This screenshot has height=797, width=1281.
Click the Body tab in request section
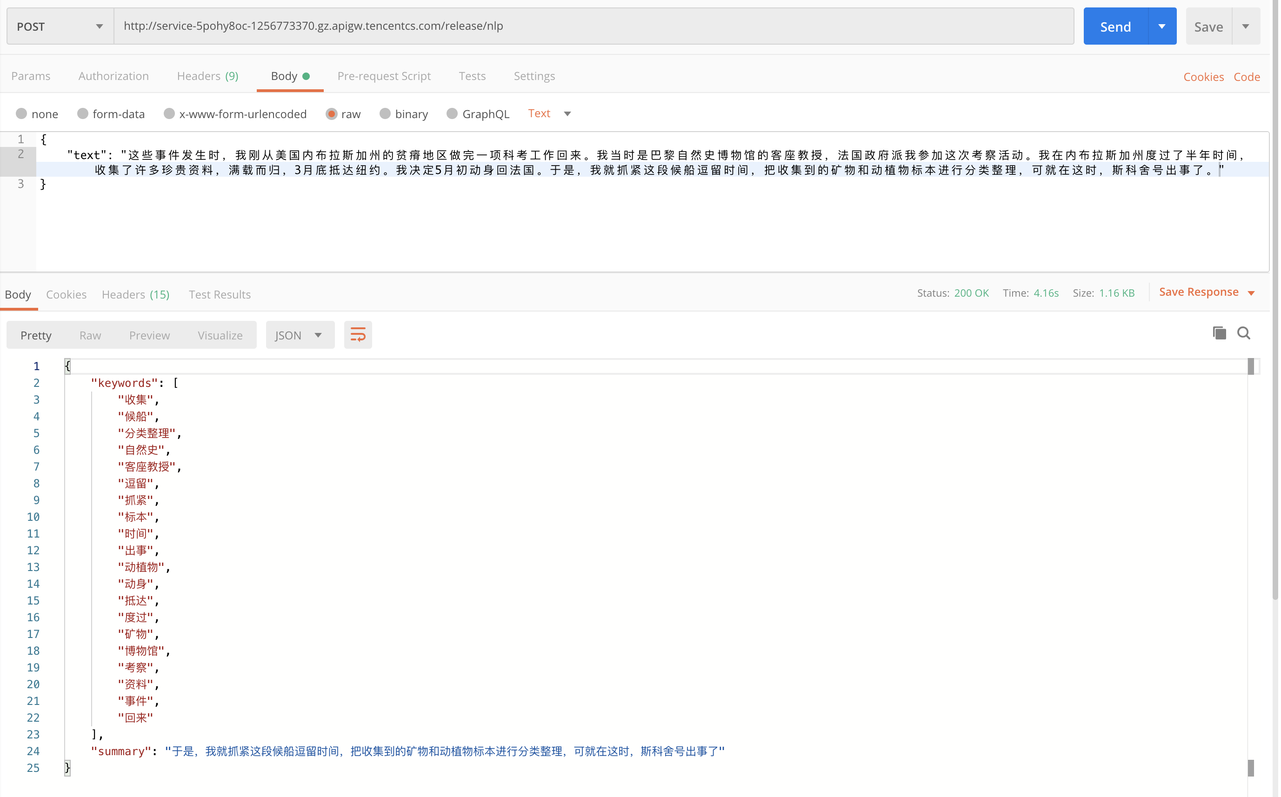285,75
